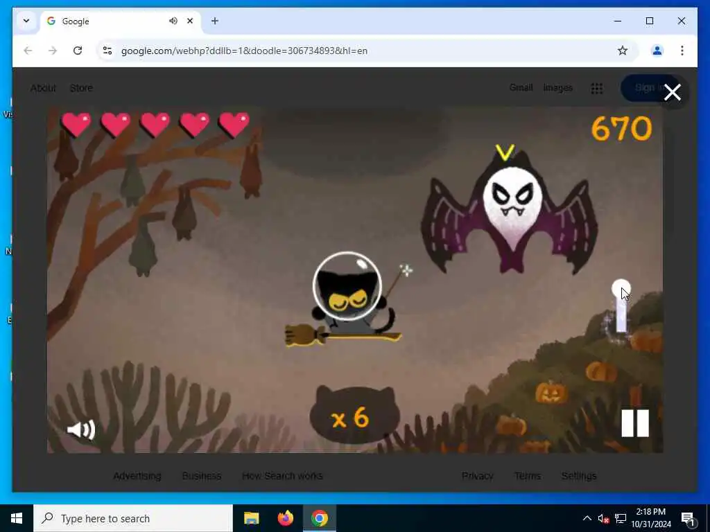Bookmark this page with the star
Image resolution: width=710 pixels, height=532 pixels.
tap(623, 51)
